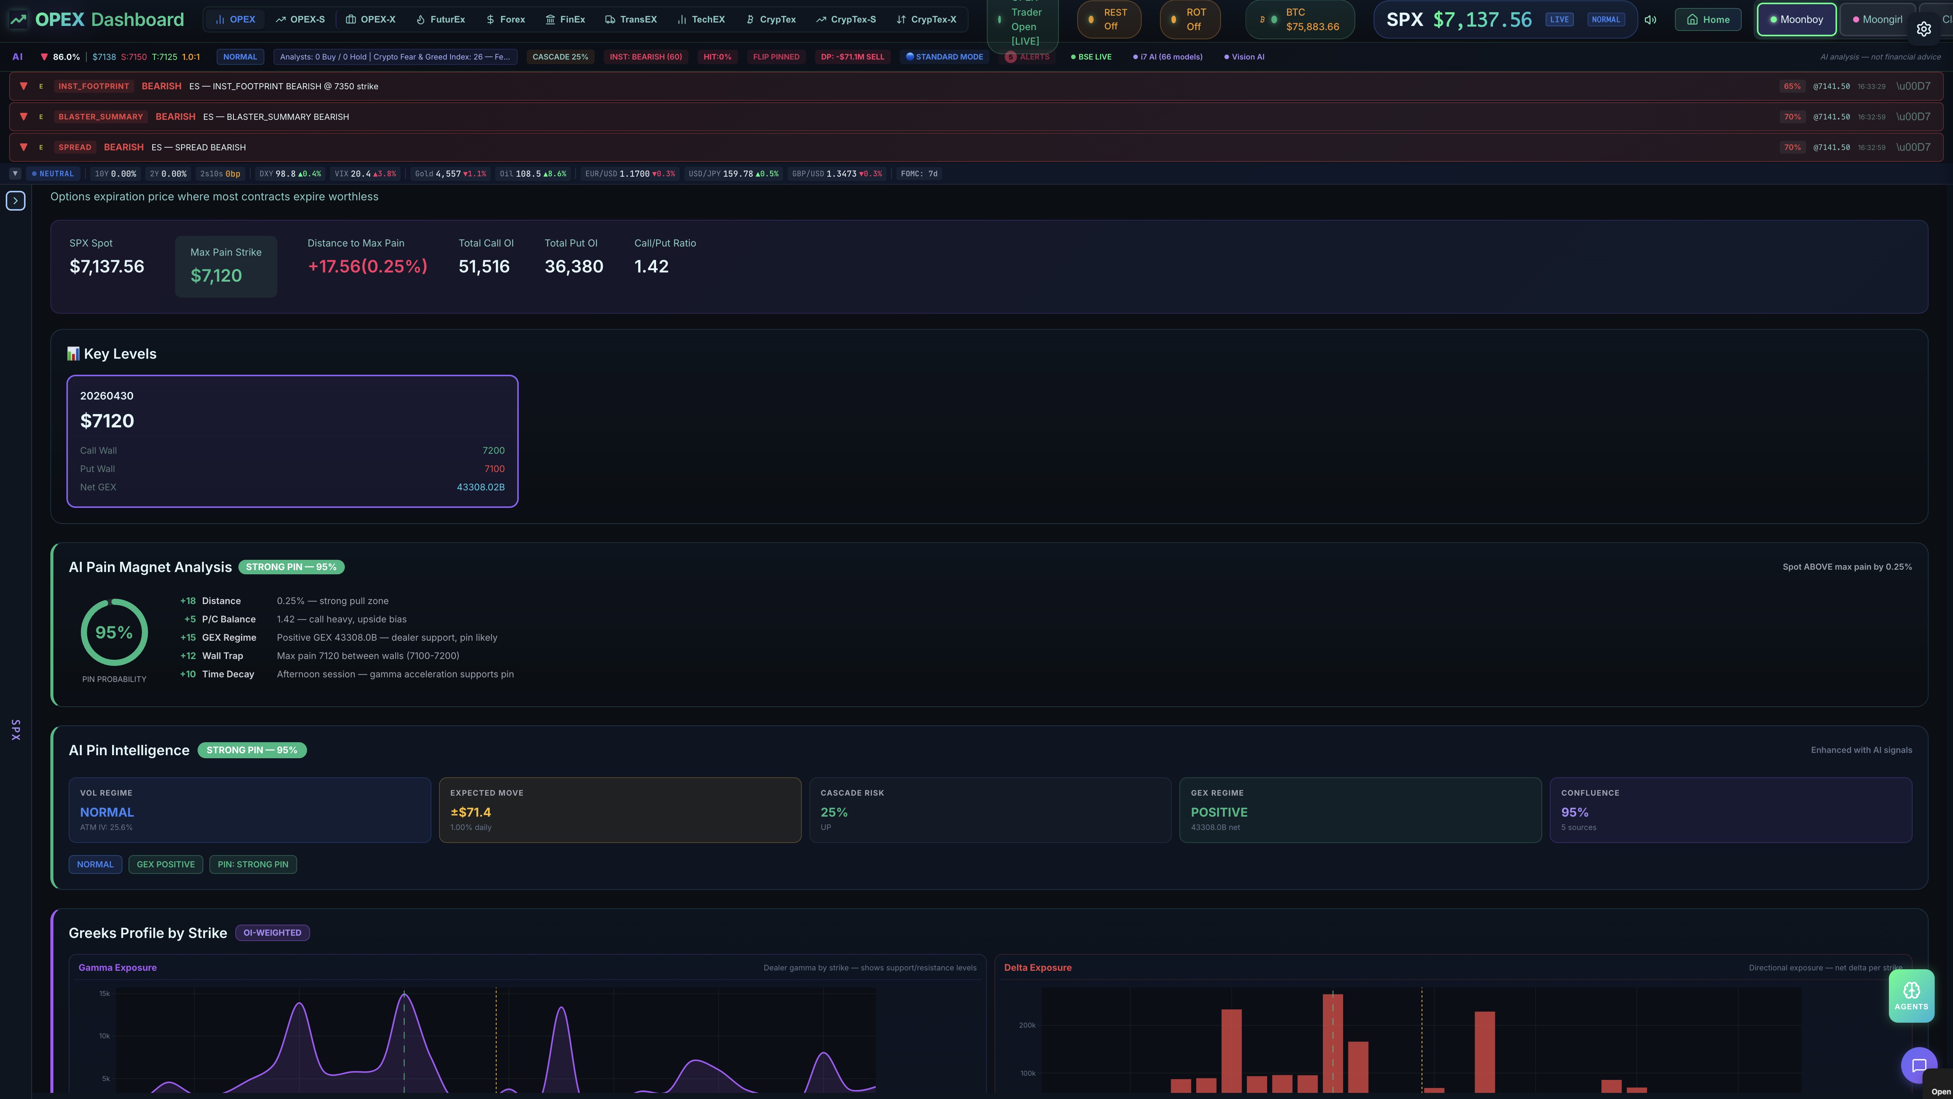Click the BTC $75,883.66 price pill
1953x1099 pixels.
click(1300, 20)
